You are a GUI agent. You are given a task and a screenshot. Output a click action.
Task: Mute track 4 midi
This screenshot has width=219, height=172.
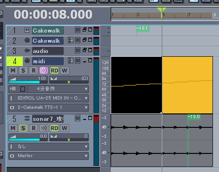point(13,71)
